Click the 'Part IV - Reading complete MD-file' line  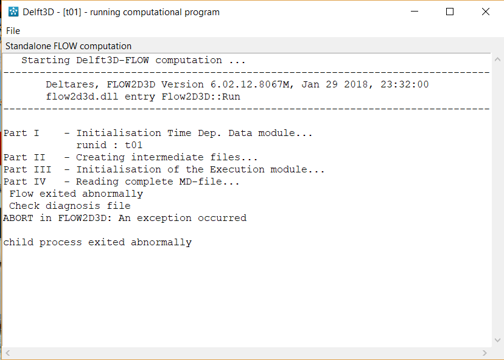coord(122,182)
